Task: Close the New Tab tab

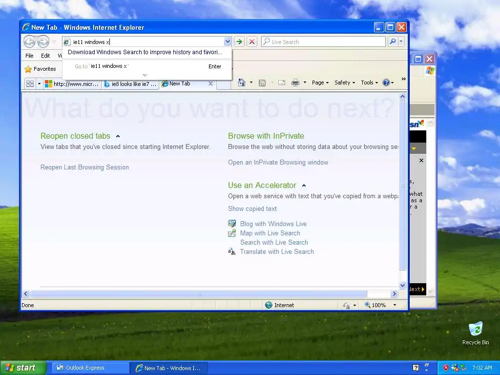Action: [x=210, y=83]
